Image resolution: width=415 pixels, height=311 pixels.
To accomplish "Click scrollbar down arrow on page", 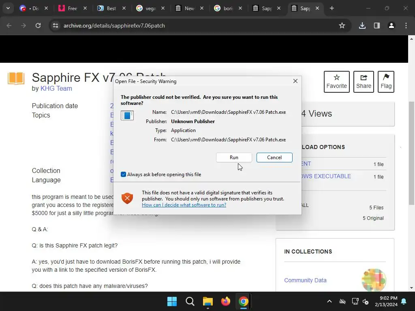I will click(411, 288).
